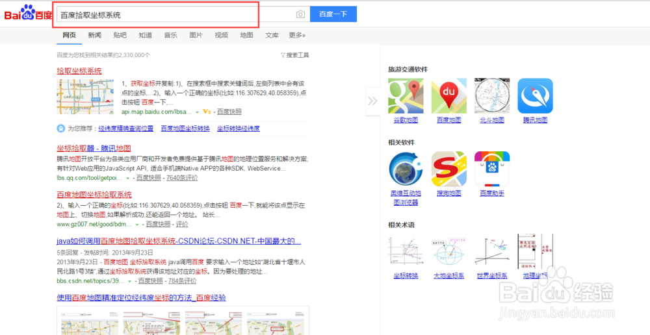Image resolution: width=650 pixels, height=335 pixels.
Task: Click the 百度地图 app icon
Action: (449, 95)
